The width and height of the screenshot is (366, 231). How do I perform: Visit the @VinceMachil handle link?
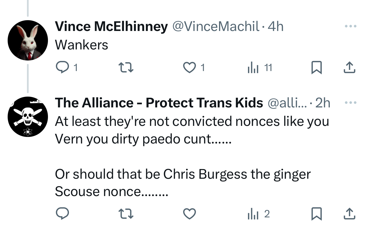216,27
